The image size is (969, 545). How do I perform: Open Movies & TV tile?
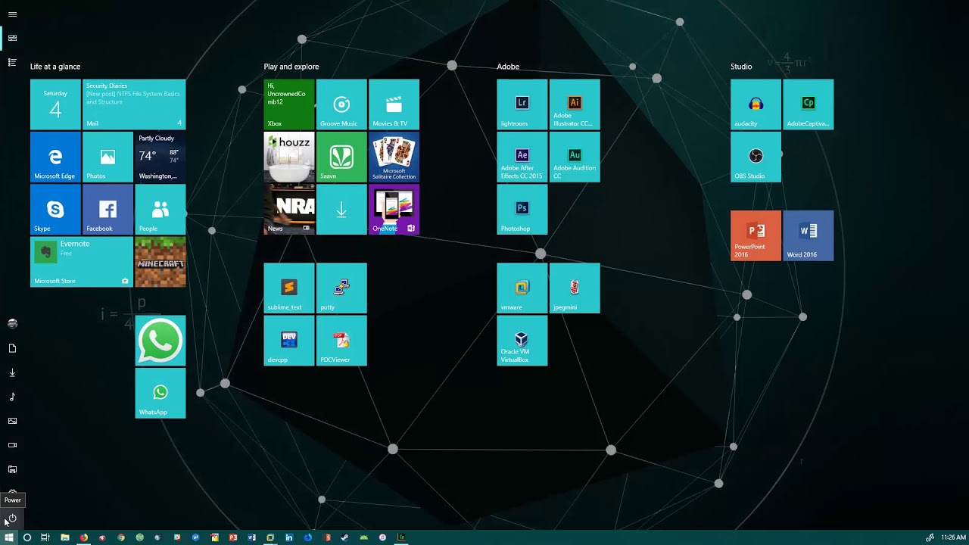pos(394,104)
